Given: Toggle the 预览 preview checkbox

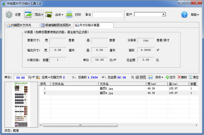Looking at the screenshot, I should [x=137, y=77].
